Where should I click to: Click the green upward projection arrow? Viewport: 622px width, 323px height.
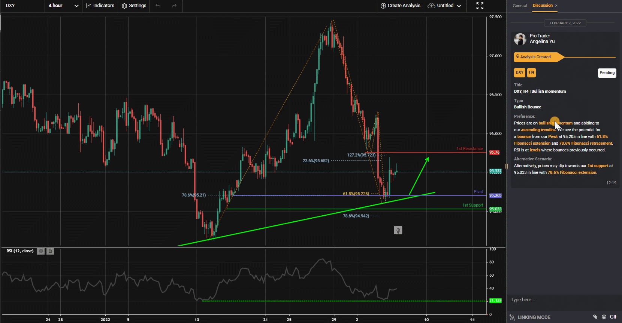point(419,176)
